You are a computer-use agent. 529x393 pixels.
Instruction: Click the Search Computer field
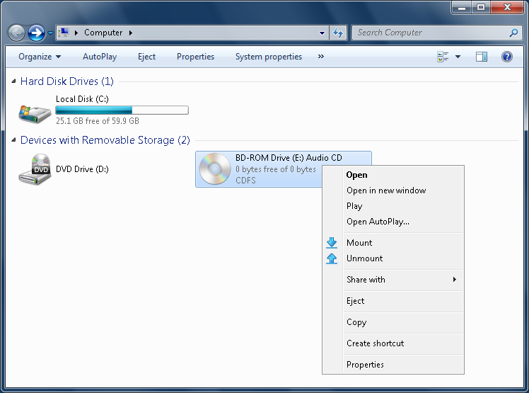pyautogui.click(x=431, y=33)
